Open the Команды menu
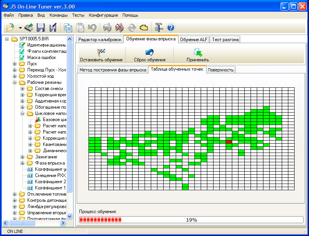309x236 pixels. 58,15
